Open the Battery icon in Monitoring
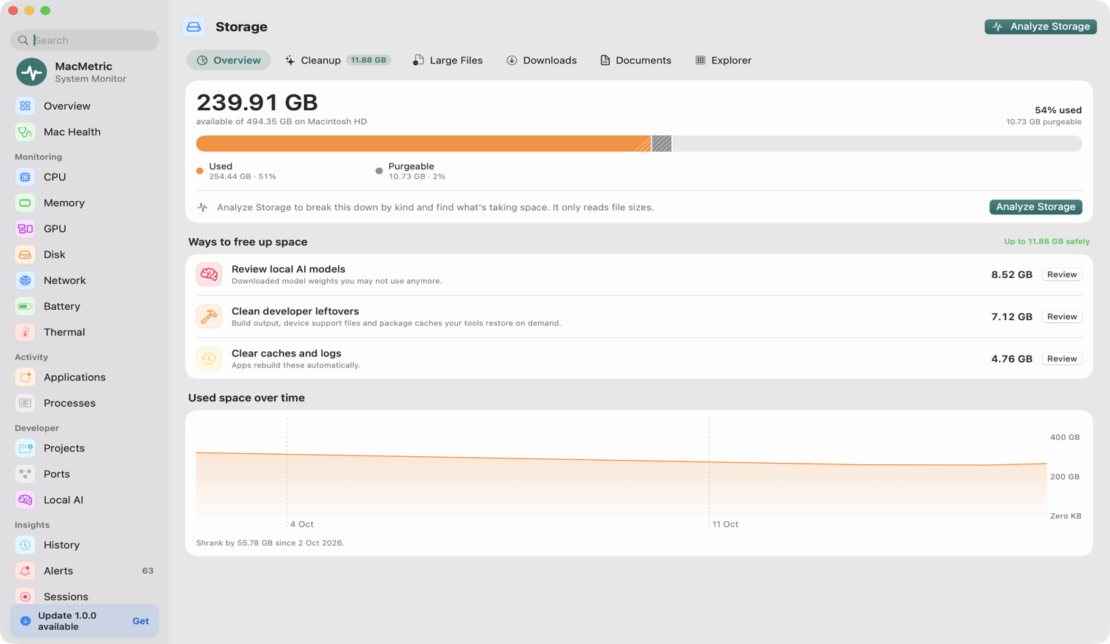 tap(25, 307)
